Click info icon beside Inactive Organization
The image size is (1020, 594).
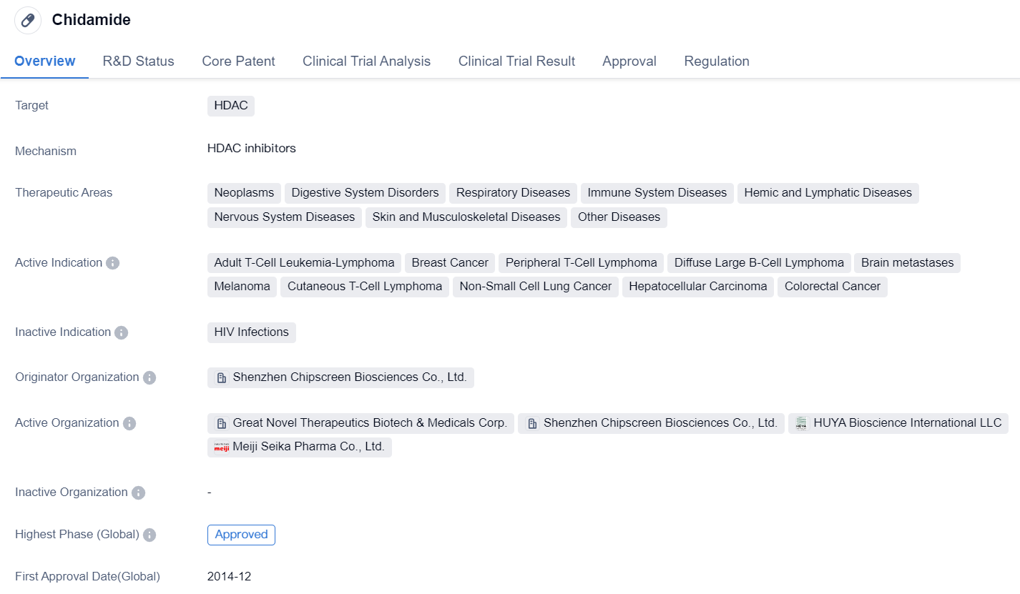[138, 492]
